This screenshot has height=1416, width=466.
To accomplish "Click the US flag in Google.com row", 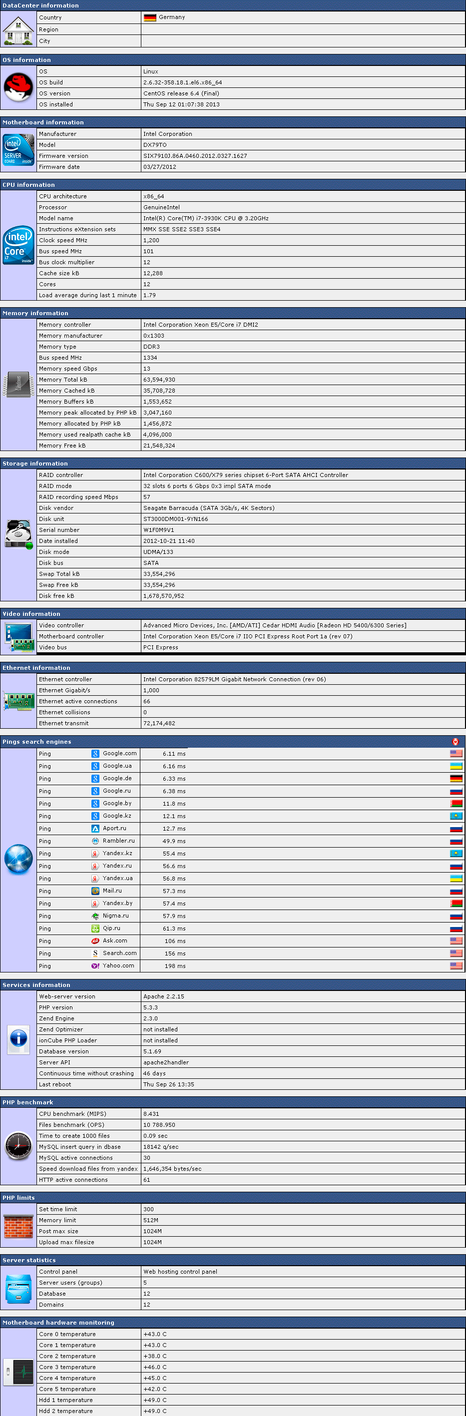I will (456, 754).
